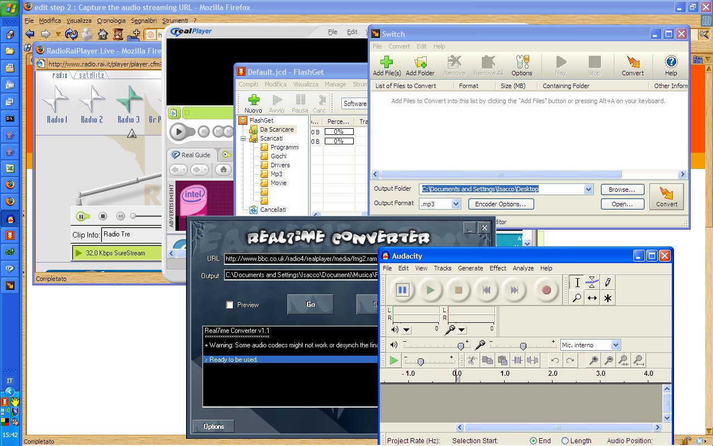Select the Audacity Zoom magnifier tool
713x446 pixels.
coord(578,298)
